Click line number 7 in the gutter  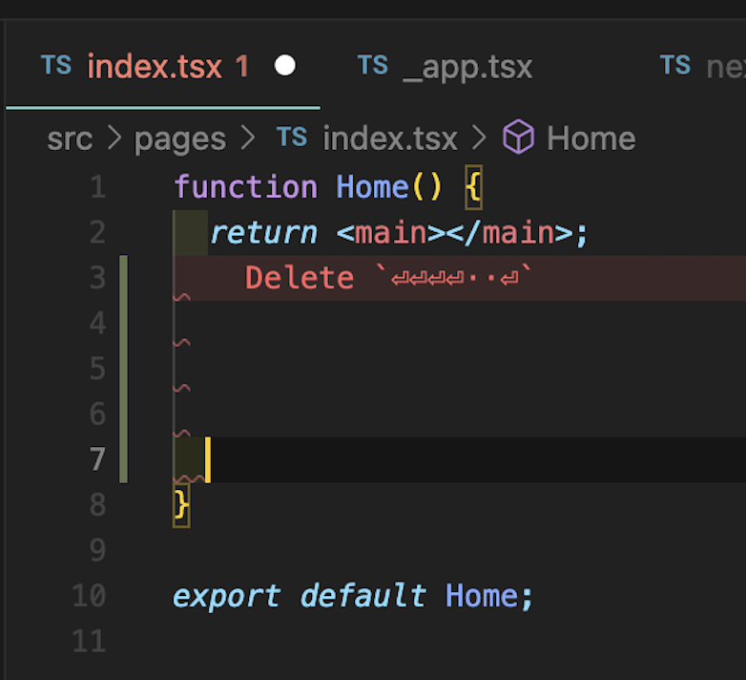click(98, 459)
